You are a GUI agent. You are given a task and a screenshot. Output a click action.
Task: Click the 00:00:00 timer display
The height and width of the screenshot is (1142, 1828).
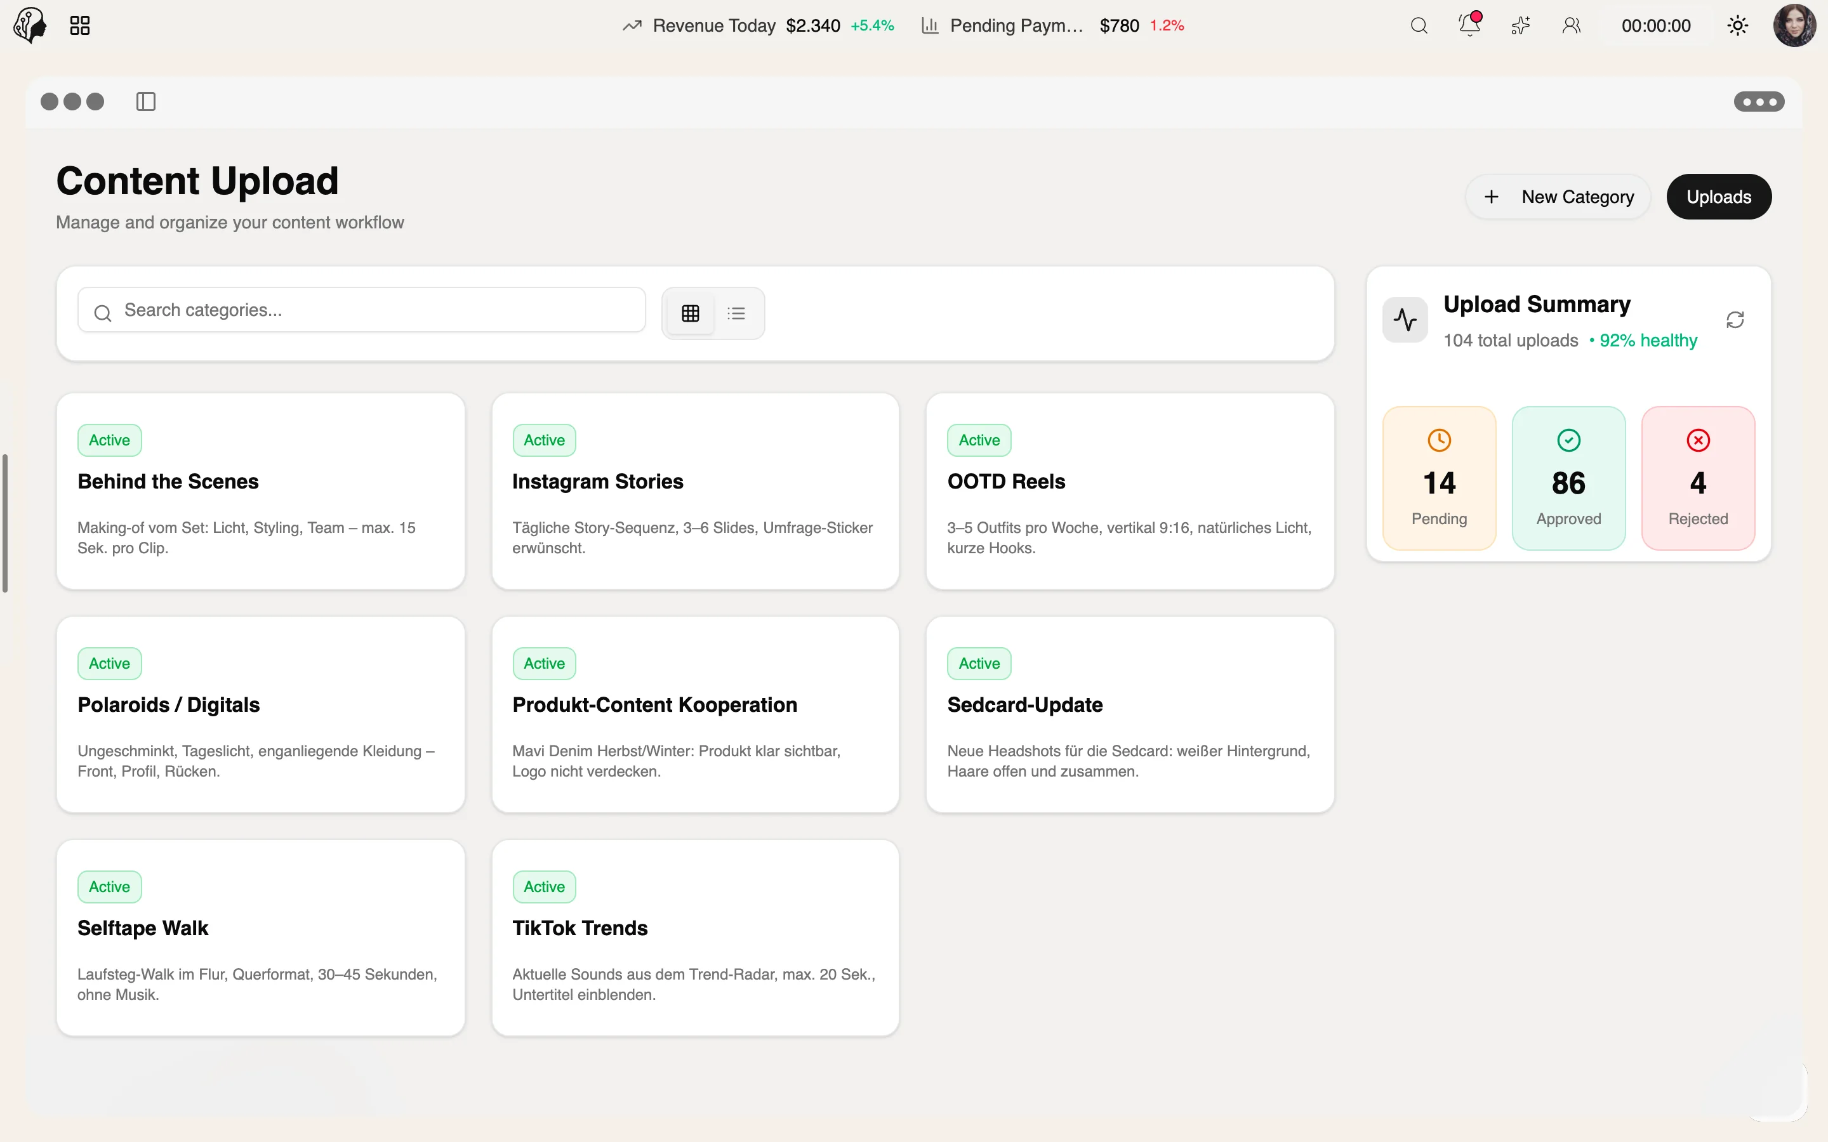click(x=1656, y=25)
